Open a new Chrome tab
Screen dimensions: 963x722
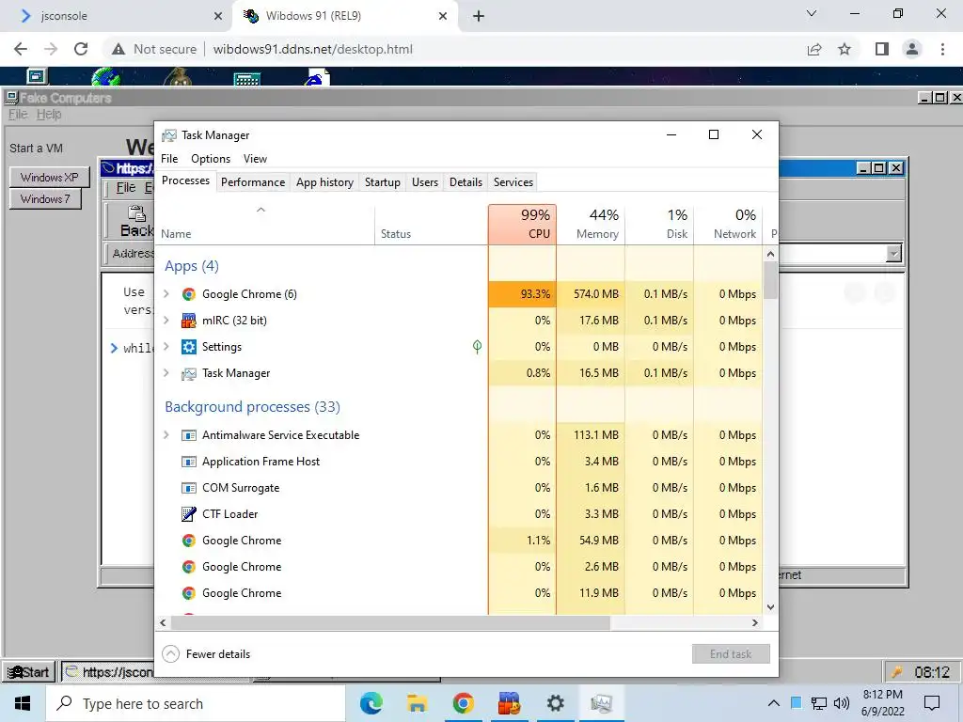click(x=479, y=16)
